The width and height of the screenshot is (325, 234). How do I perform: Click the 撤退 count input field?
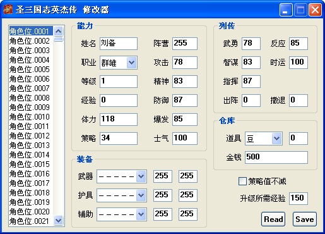pos(298,101)
